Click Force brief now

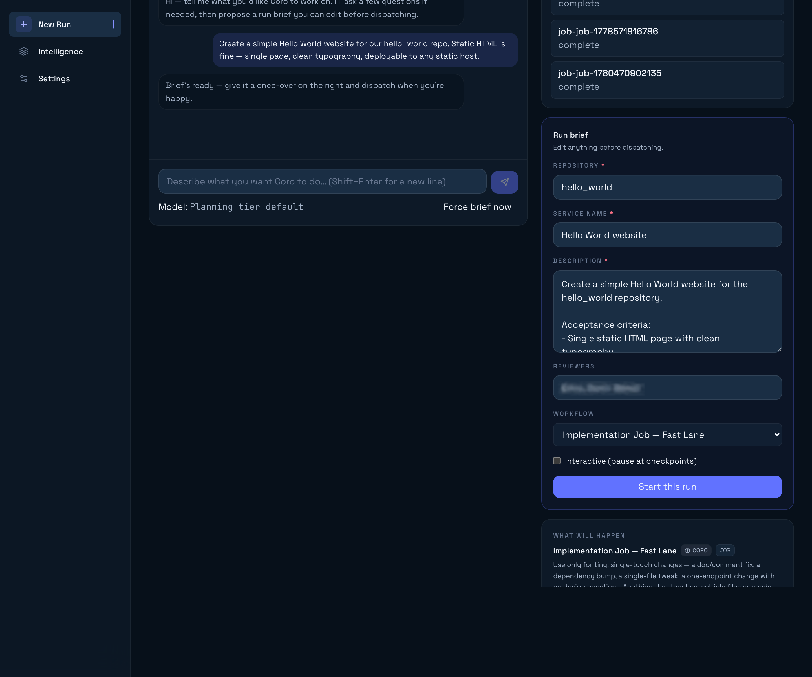(477, 207)
